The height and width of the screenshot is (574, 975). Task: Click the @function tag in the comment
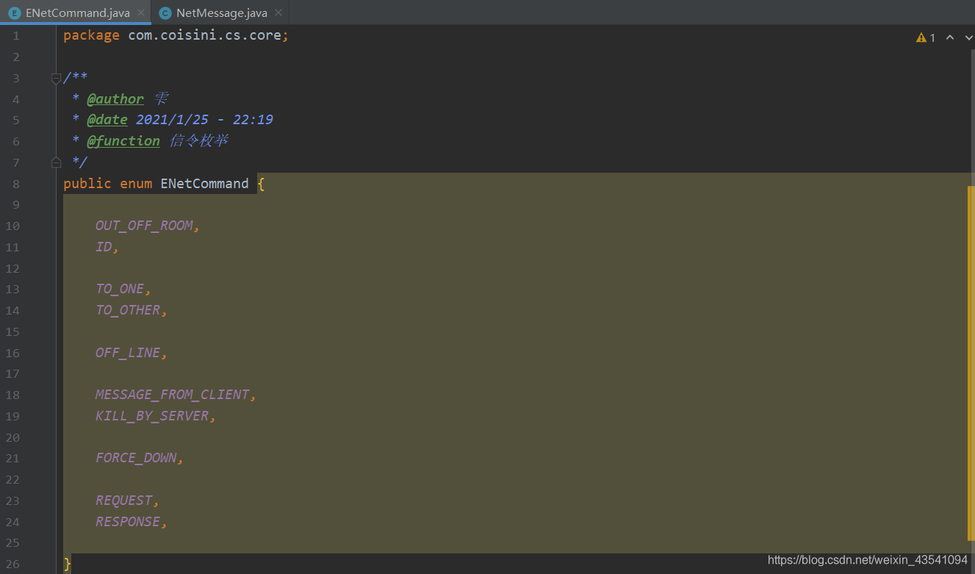(x=123, y=141)
